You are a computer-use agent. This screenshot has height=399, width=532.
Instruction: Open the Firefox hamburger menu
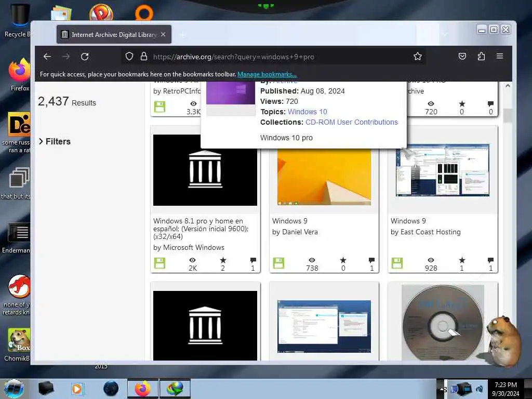point(500,56)
